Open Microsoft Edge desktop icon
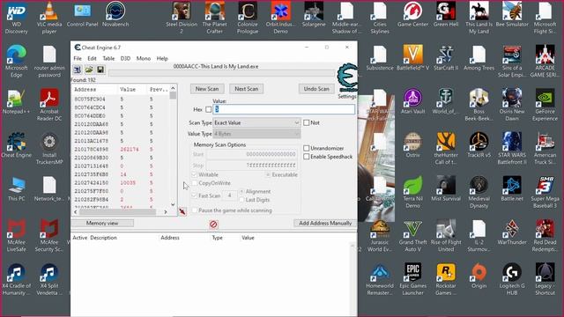Viewport: 564px width, 317px height. coord(16,61)
